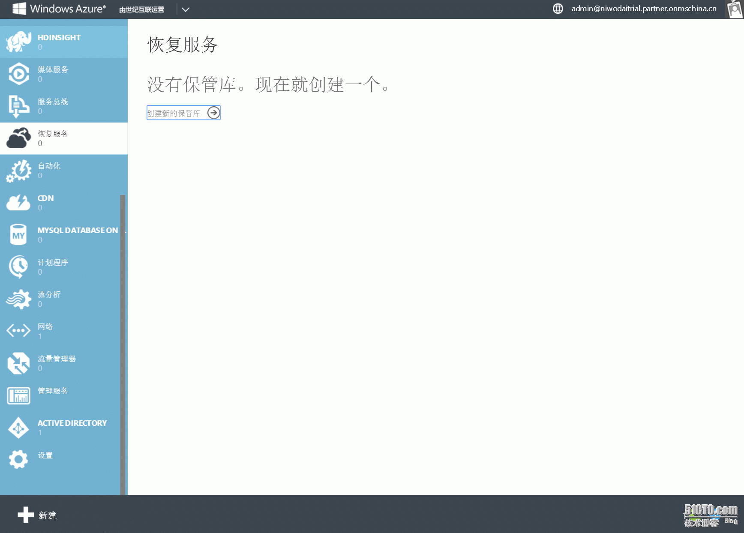The height and width of the screenshot is (533, 744).
Task: Select 服务总线 in the sidebar
Action: (x=64, y=106)
